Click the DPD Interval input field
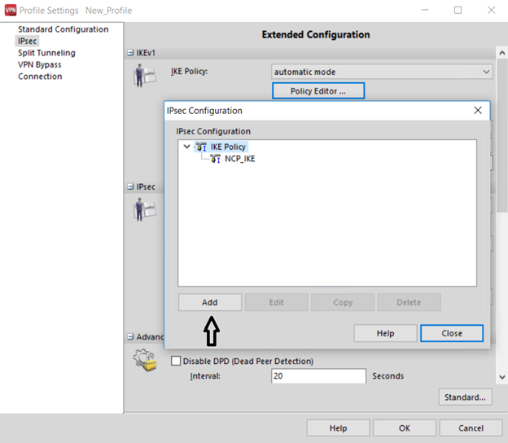 [318, 376]
